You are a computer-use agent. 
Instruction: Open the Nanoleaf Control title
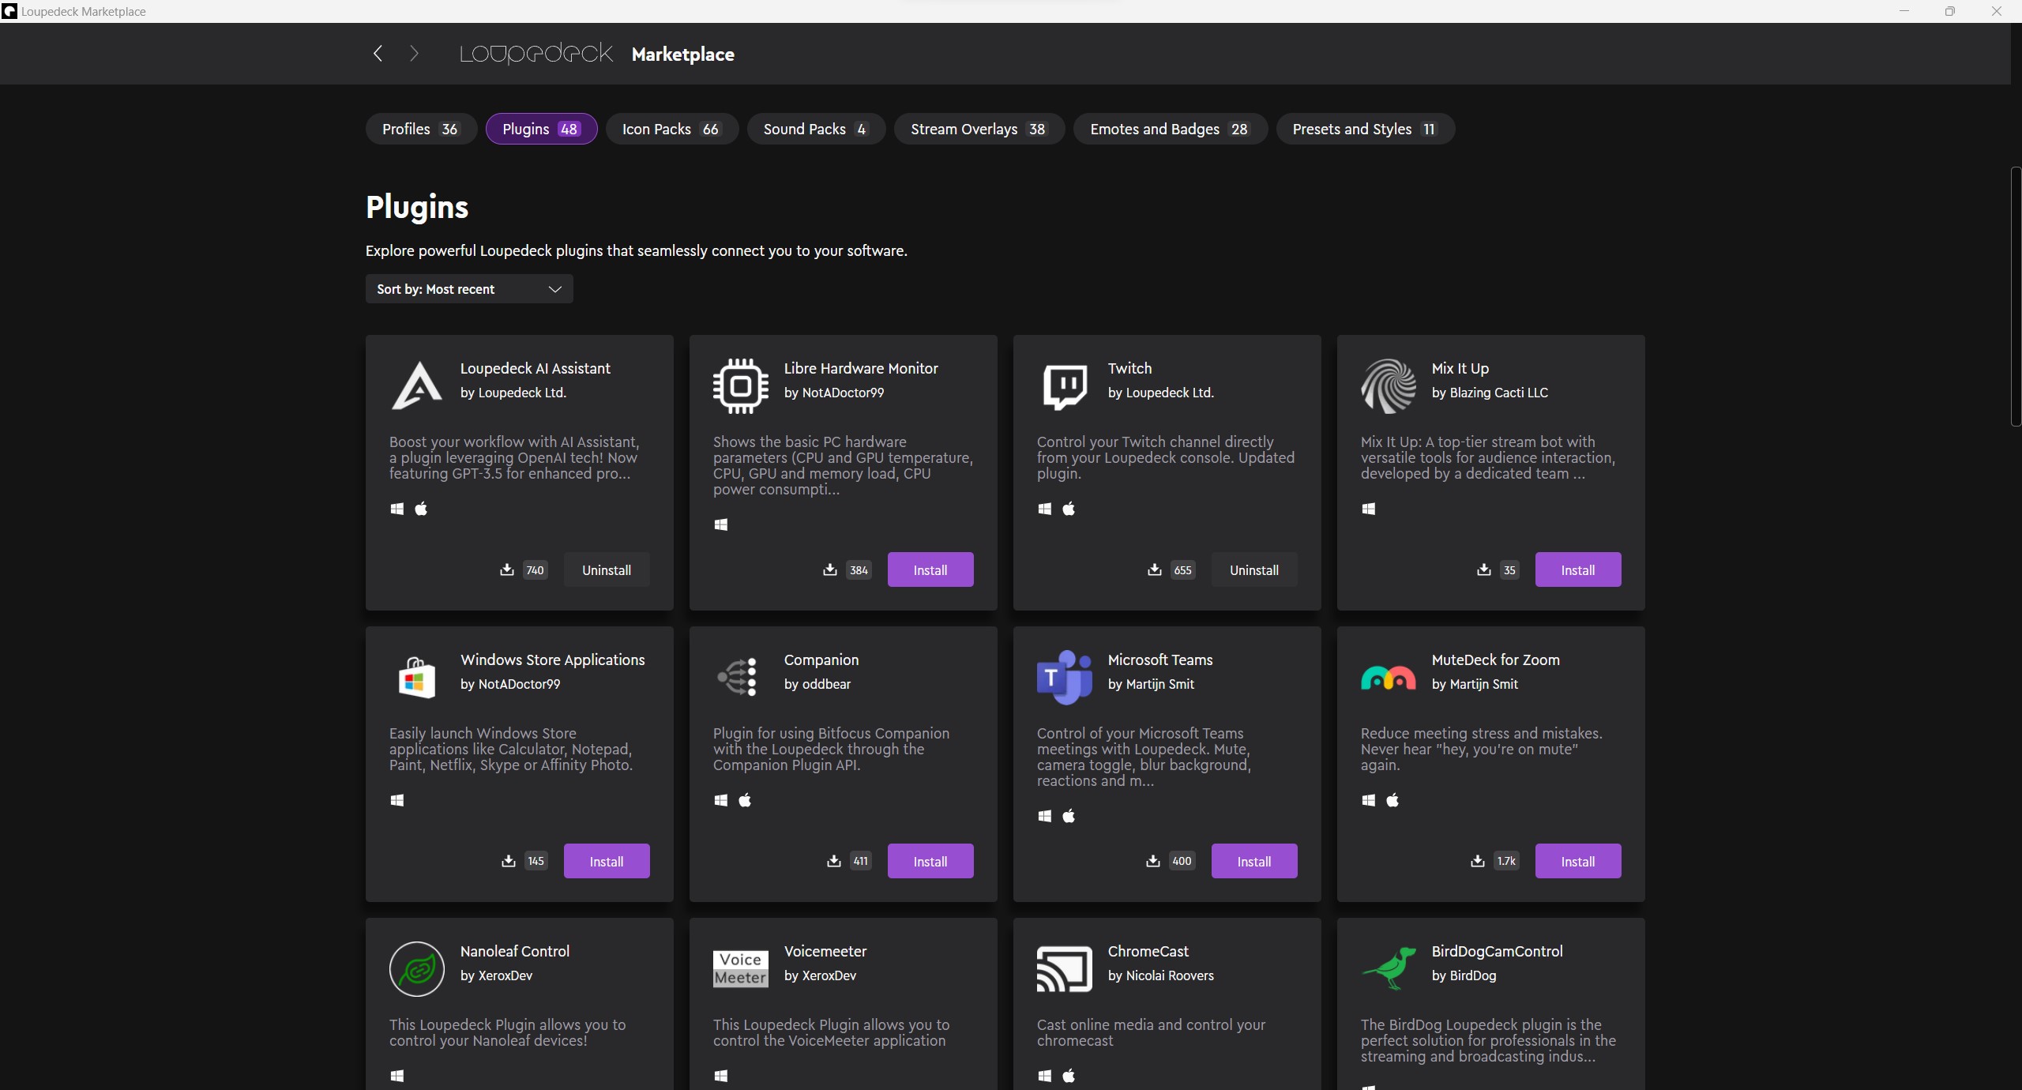point(515,951)
